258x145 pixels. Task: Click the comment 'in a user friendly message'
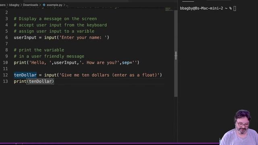pyautogui.click(x=49, y=56)
